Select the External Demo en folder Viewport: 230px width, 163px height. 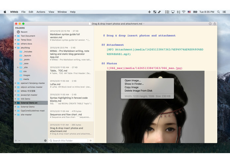click(31, 103)
